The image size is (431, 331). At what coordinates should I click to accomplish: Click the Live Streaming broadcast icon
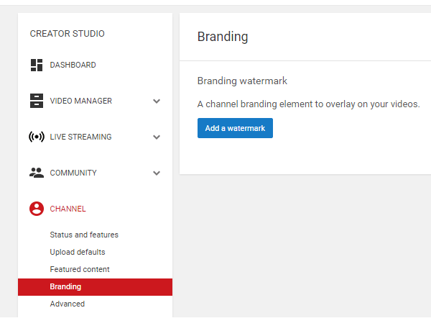point(37,137)
